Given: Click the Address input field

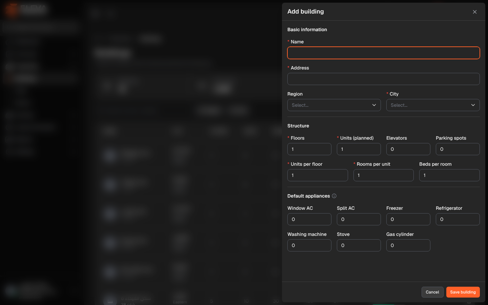Looking at the screenshot, I should coord(384,79).
